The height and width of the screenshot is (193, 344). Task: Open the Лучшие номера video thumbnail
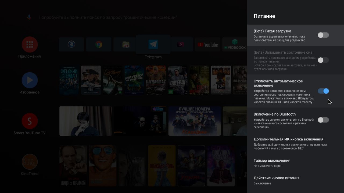195,121
